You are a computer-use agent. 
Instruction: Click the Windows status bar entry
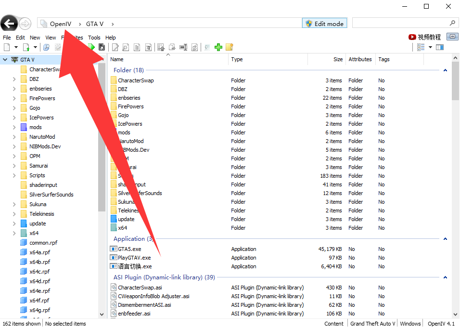[410, 323]
